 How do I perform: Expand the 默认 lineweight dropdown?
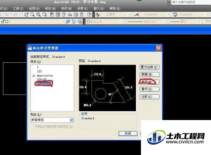pyautogui.click(x=199, y=21)
